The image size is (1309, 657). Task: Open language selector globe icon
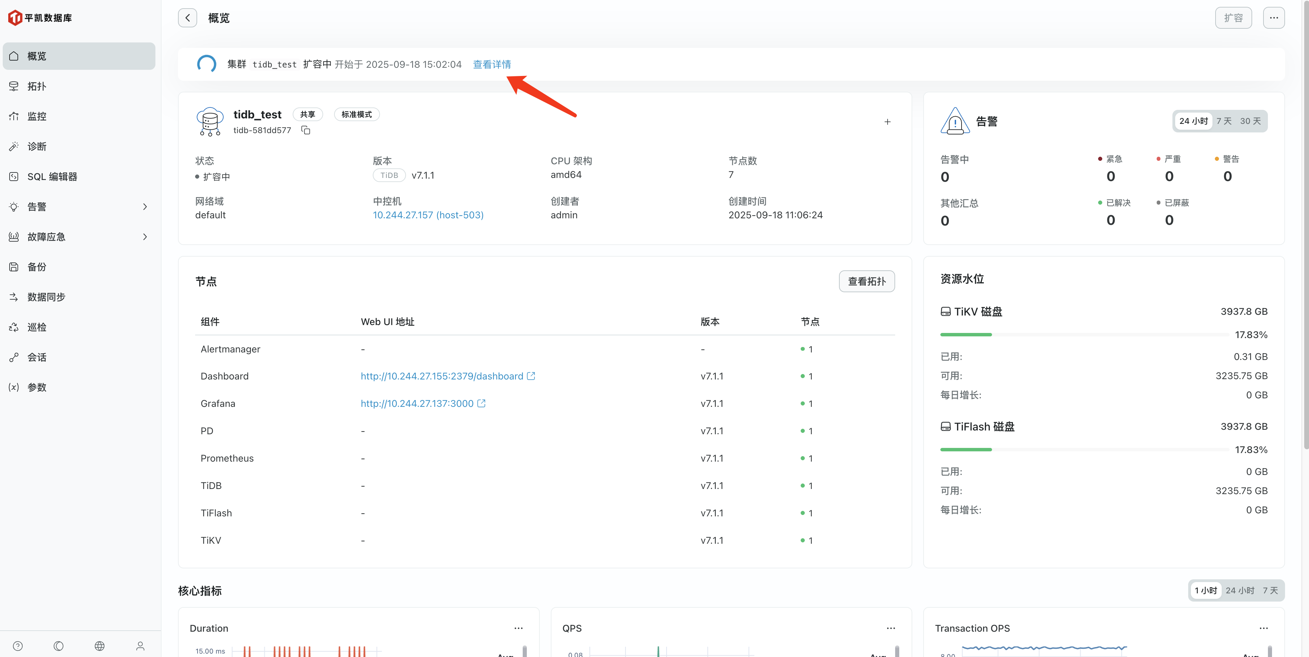click(100, 645)
